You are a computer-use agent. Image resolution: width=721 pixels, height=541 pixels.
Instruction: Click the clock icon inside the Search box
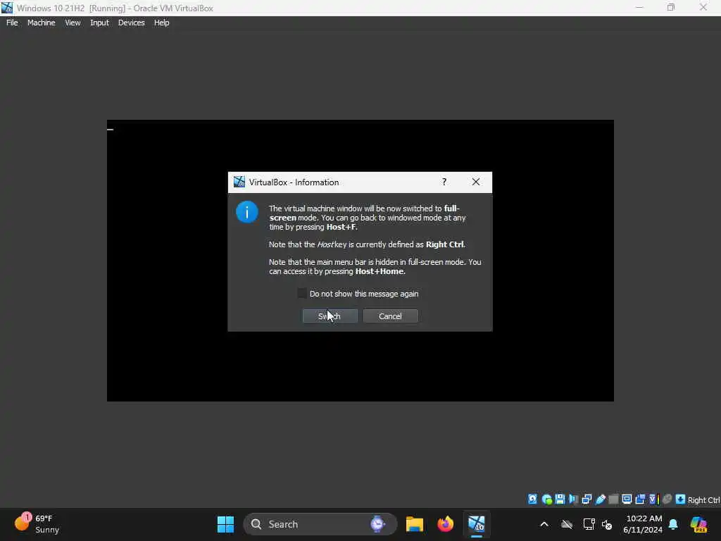pyautogui.click(x=377, y=524)
